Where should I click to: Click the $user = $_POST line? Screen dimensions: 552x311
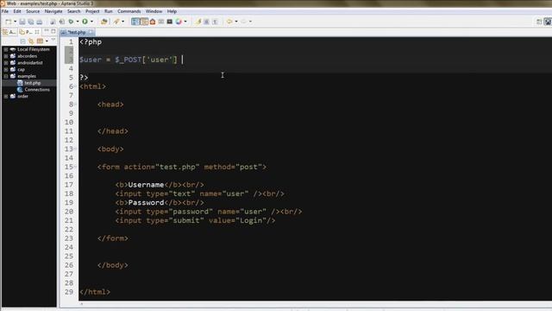point(129,60)
